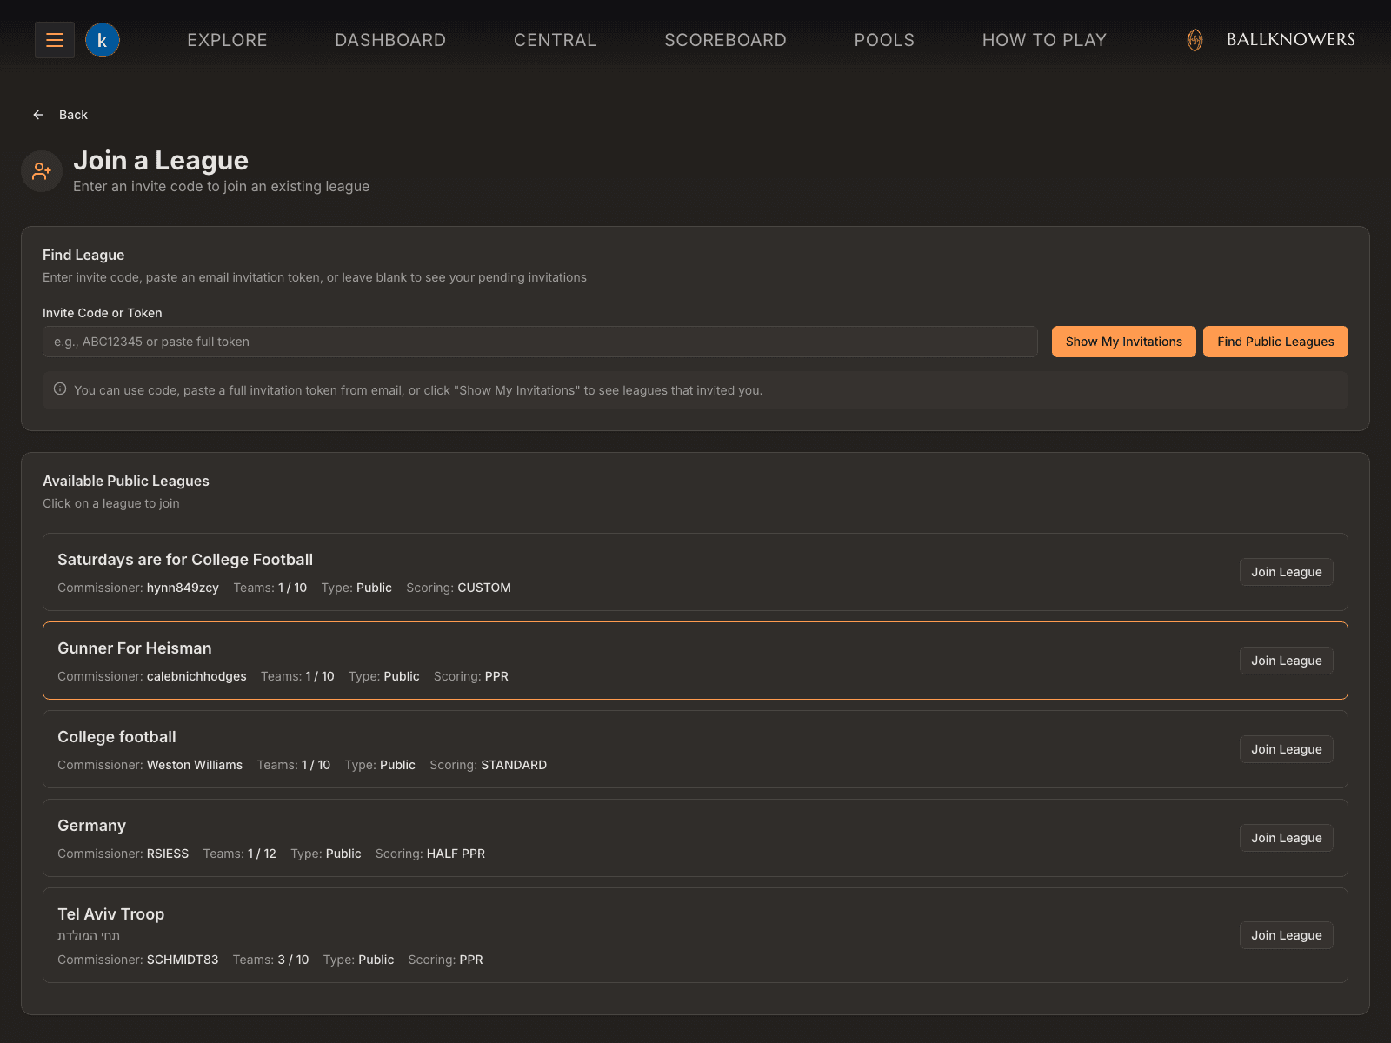Click commissioner name Weston Williams

pos(195,765)
